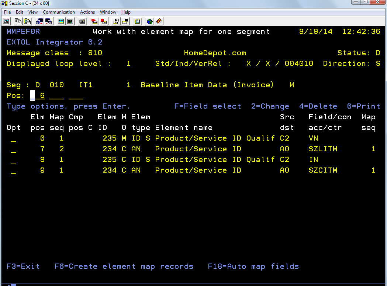The width and height of the screenshot is (387, 286).
Task: Open the Edit menu
Action: [20, 12]
